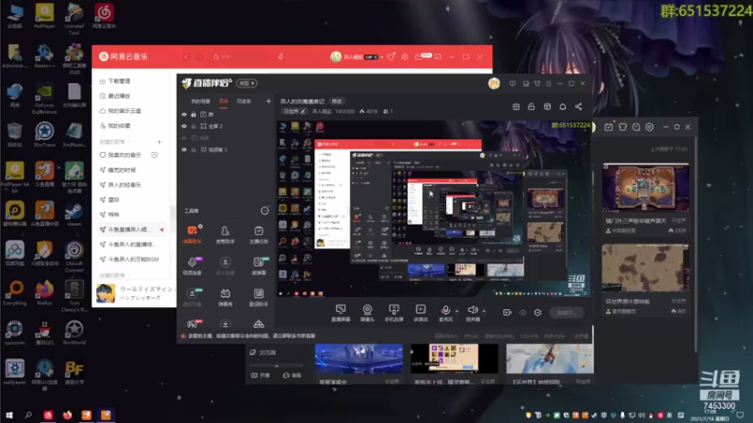
Task: Expand speaker options arrow in 直播伴侣
Action: [x=484, y=311]
